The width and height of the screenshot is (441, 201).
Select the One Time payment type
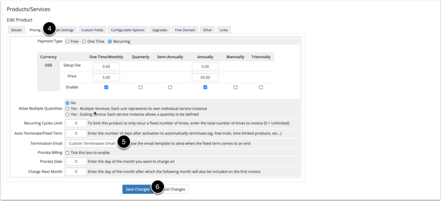[84, 41]
